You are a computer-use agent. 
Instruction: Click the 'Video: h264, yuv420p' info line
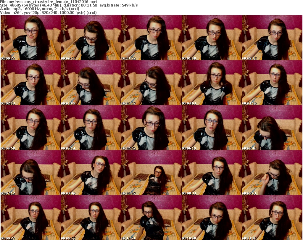(48, 12)
